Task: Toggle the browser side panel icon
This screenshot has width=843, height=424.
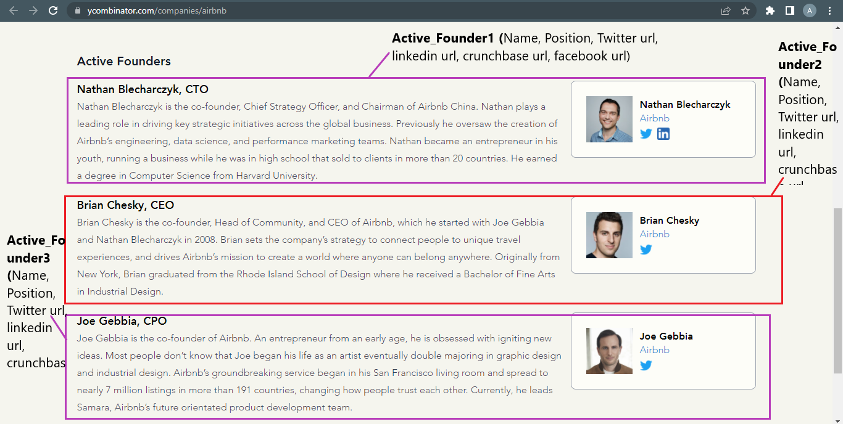Action: coord(789,10)
